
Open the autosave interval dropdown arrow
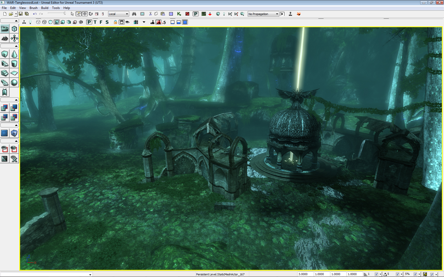pos(436,274)
